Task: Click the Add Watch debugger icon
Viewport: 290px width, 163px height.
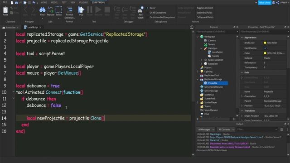Action: click(x=140, y=10)
